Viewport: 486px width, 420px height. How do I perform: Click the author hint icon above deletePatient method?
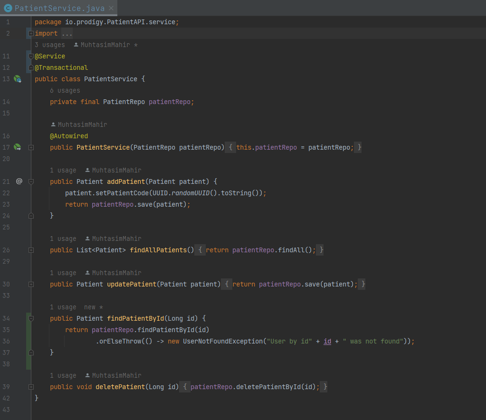coord(87,375)
